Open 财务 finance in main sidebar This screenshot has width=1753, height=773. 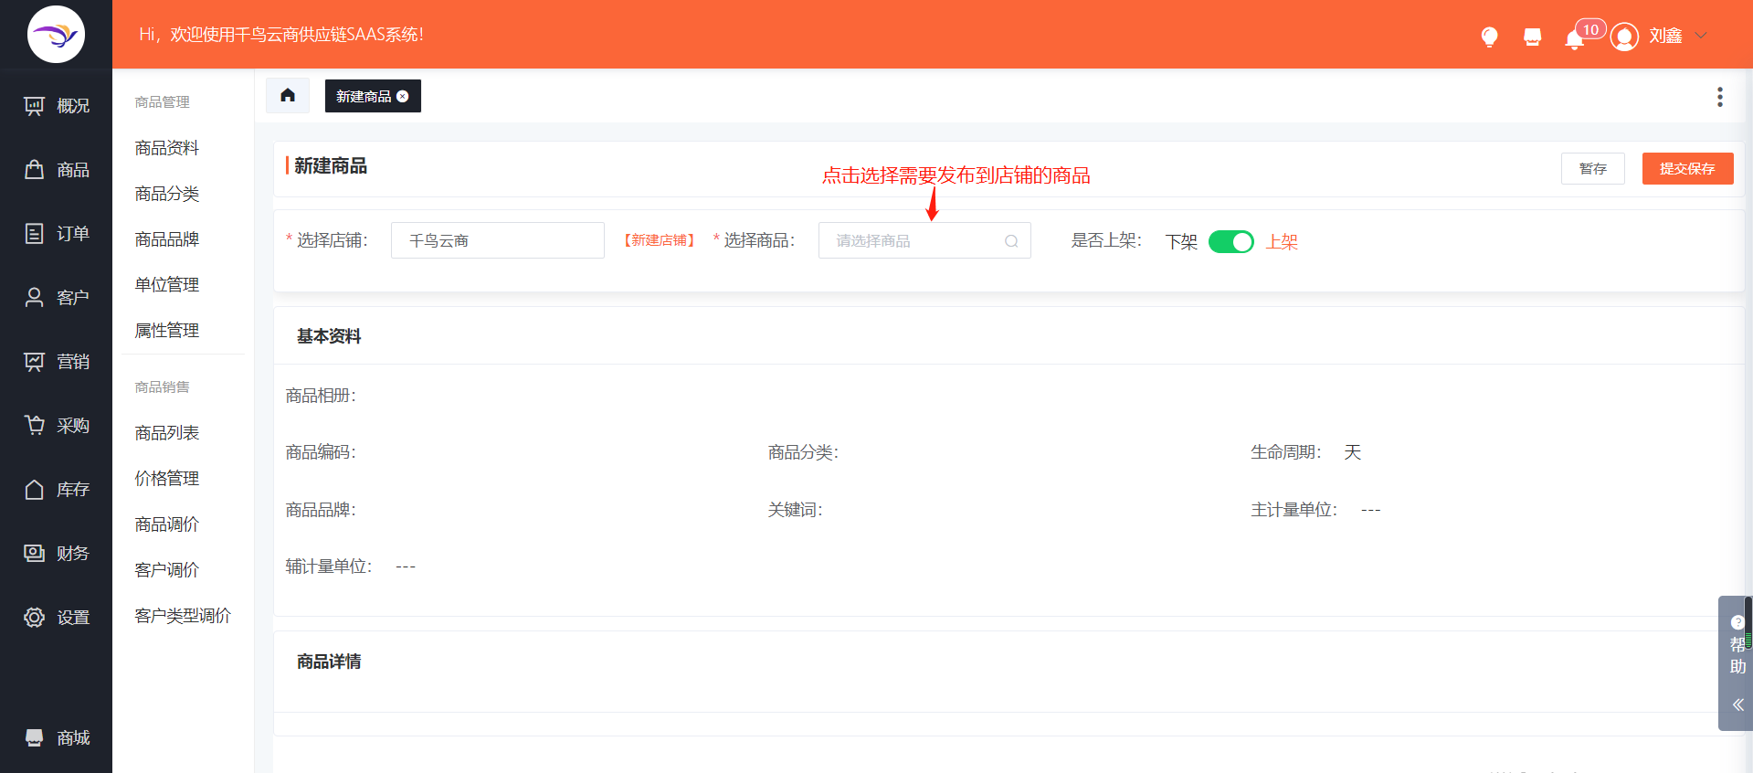point(56,554)
